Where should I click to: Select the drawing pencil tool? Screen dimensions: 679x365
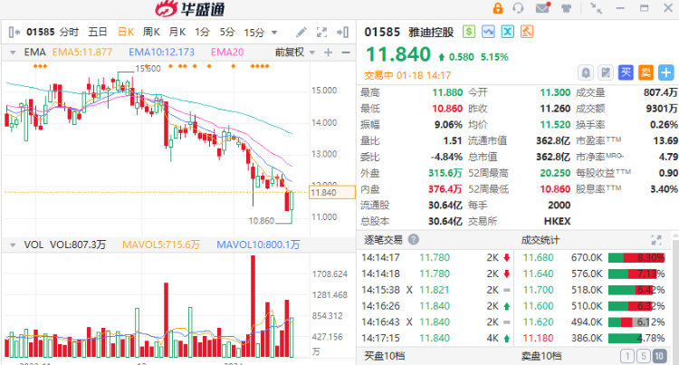[301, 32]
